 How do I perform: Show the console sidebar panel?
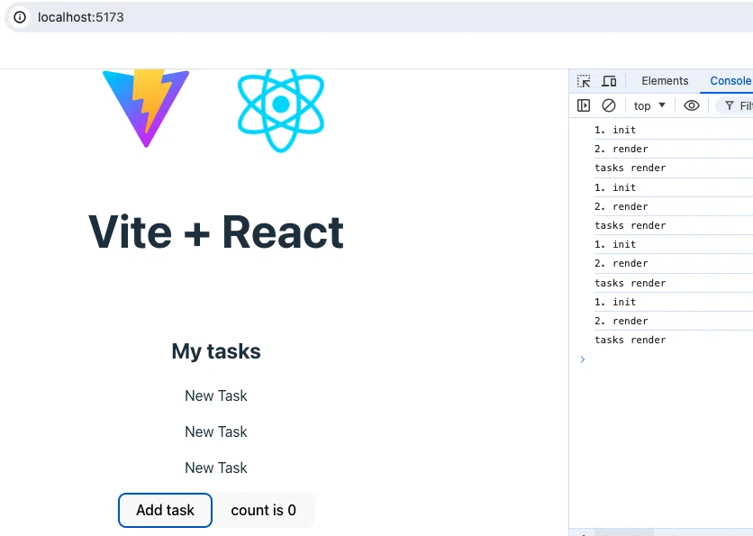click(x=584, y=105)
